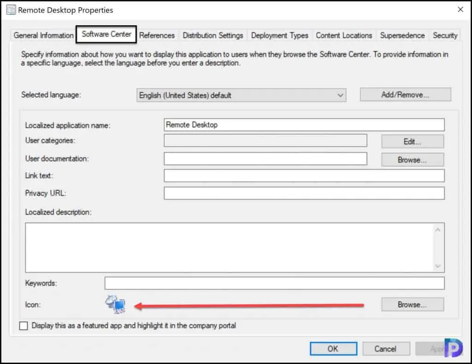
Task: Focus the Keywords input field
Action: pyautogui.click(x=274, y=283)
